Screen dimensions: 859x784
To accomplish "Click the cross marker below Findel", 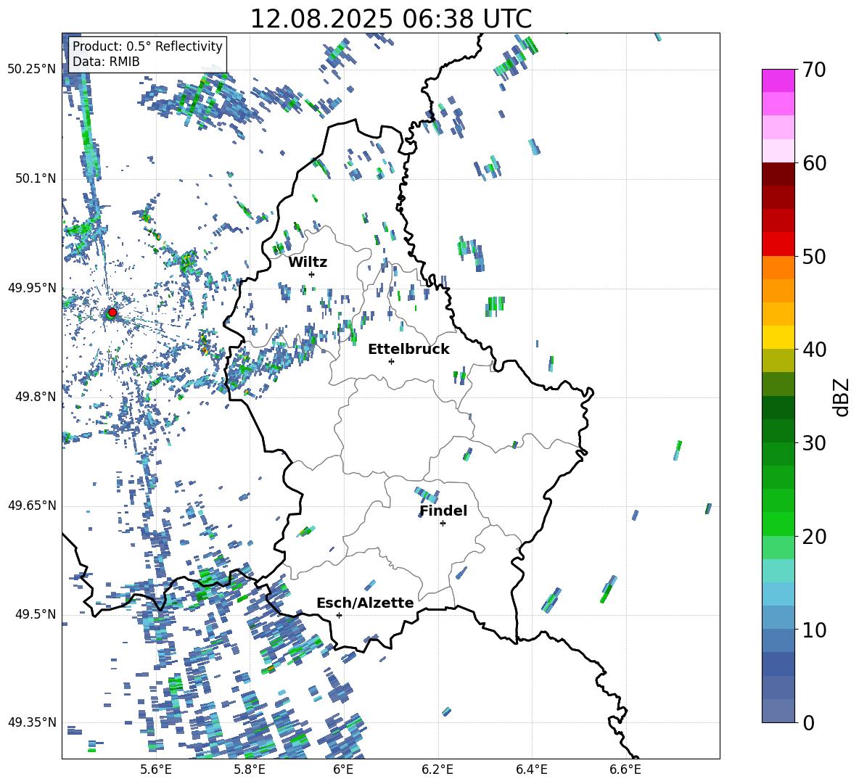I will click(x=443, y=524).
